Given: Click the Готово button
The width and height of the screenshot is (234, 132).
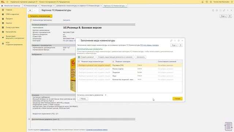Looking at the screenshot, I should [x=177, y=99].
